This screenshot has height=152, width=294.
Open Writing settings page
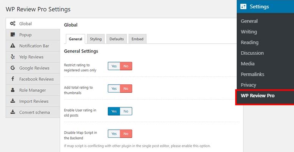249,32
